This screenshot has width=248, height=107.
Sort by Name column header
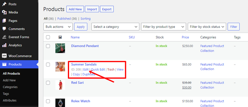(x=75, y=37)
